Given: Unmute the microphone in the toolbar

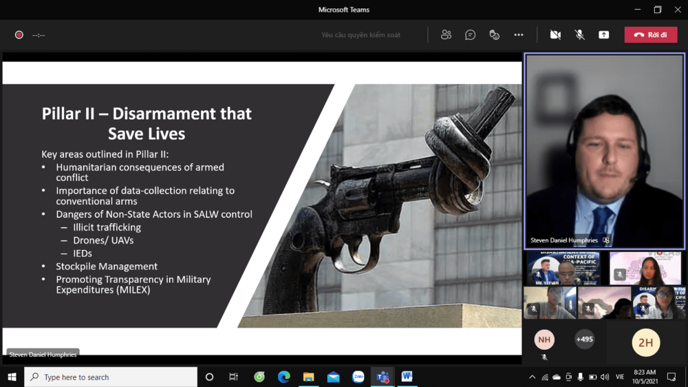Looking at the screenshot, I should click(x=579, y=34).
